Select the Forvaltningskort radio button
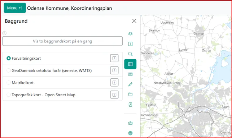Screen dimensions: 232x138 click(9, 58)
